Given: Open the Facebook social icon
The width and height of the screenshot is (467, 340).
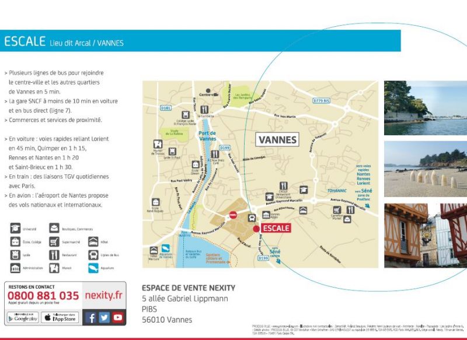Looking at the screenshot, I should (91, 318).
